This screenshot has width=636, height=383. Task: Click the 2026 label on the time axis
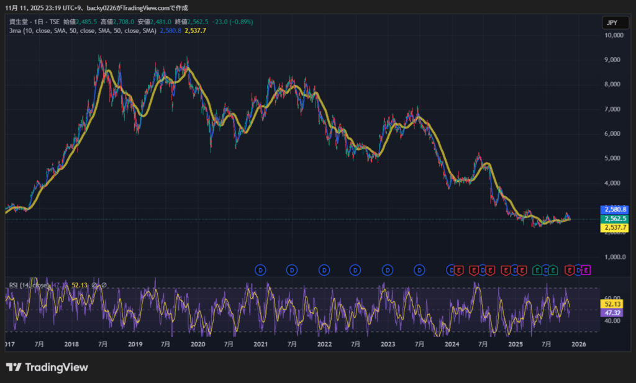click(578, 344)
